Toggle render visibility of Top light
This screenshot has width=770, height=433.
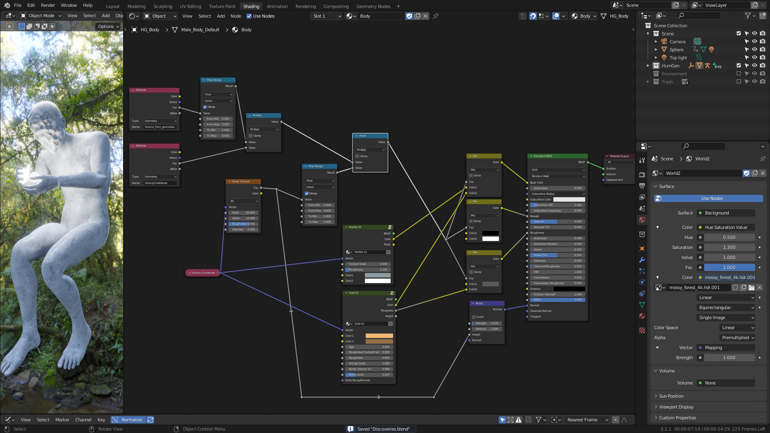click(x=762, y=58)
